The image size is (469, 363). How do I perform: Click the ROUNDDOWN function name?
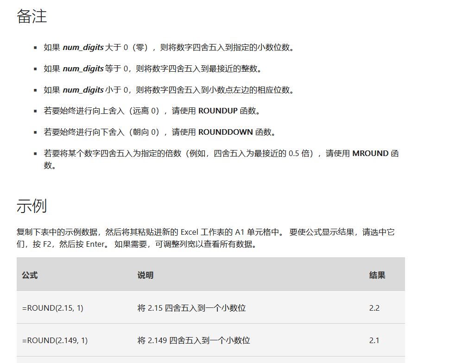coord(226,132)
